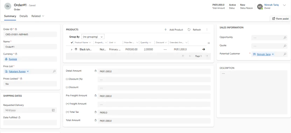The height and width of the screenshot is (133, 291).
Task: Switch to the Summary tab
Action: (x=10, y=16)
